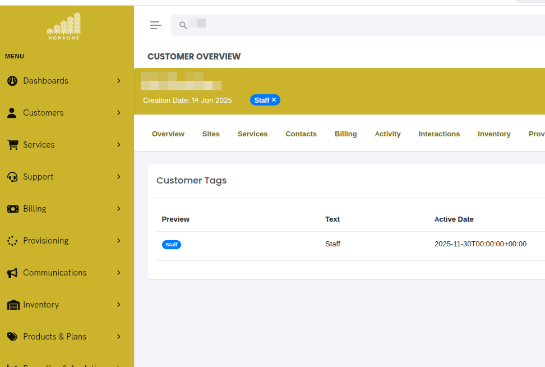Viewport: 545px width, 367px height.
Task: Open the Interactions tab
Action: (x=439, y=134)
